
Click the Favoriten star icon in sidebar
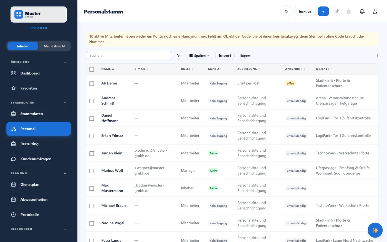[14, 88]
